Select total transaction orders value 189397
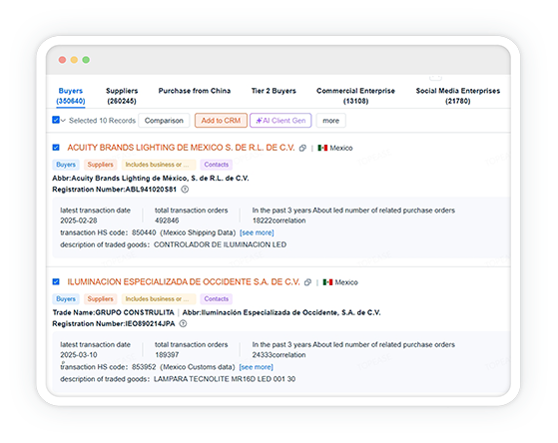 [x=167, y=355]
